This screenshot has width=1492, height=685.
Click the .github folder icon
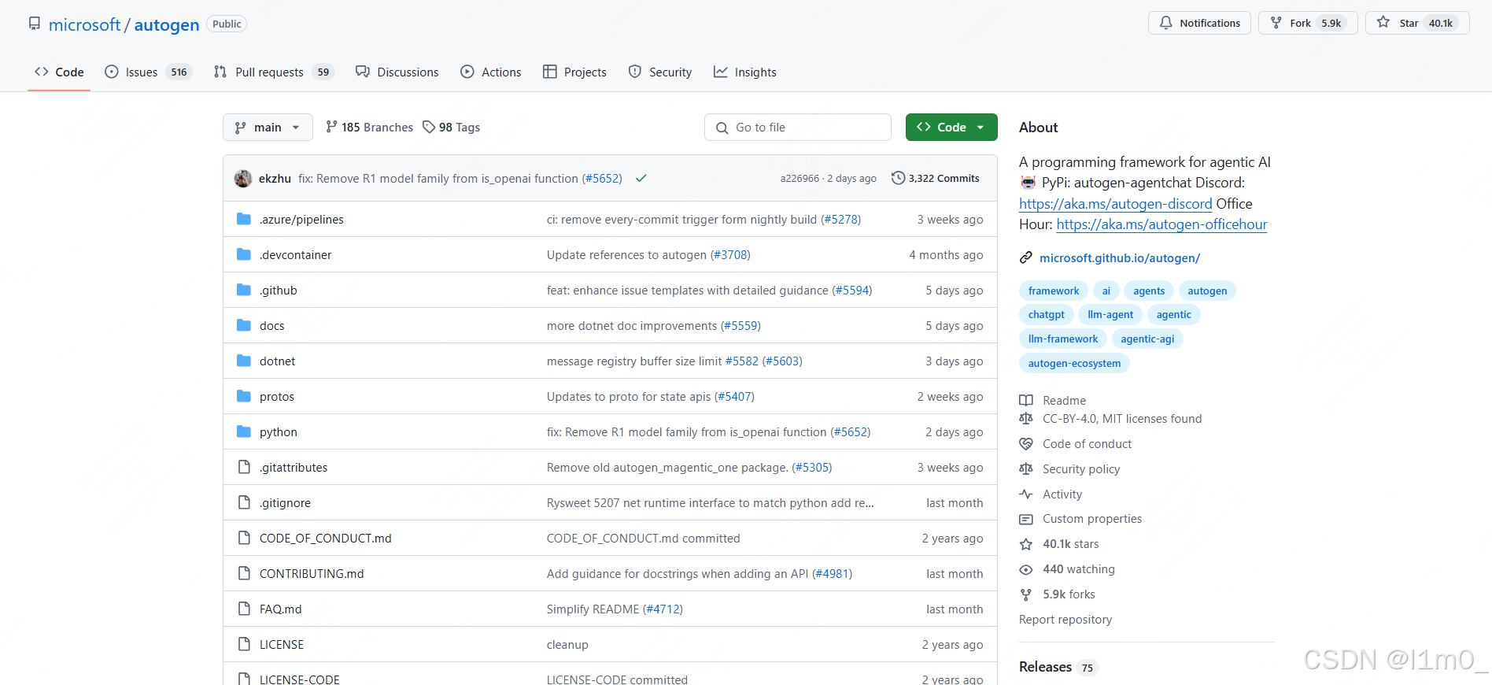click(x=244, y=290)
